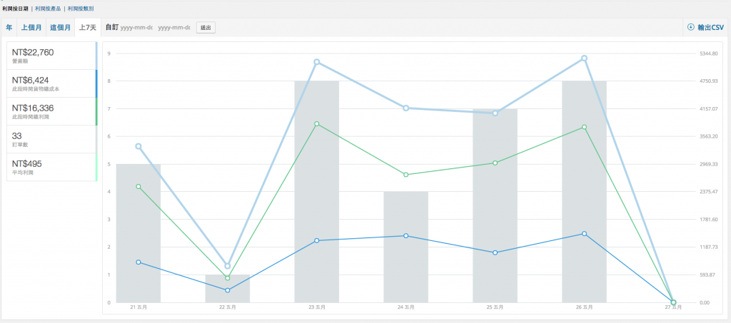Select the 上7天 range tab

click(x=88, y=28)
